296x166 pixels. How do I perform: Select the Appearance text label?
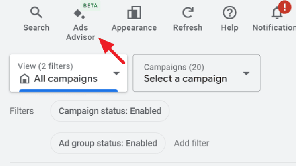[x=134, y=28]
